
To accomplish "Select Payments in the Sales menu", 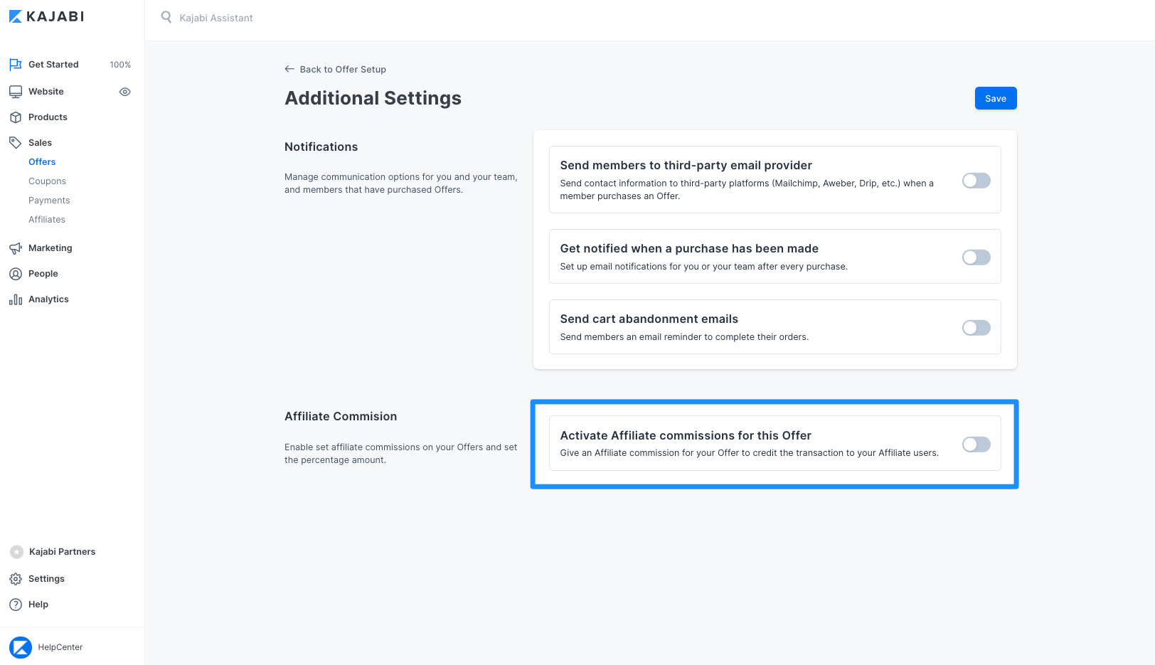I will click(49, 201).
